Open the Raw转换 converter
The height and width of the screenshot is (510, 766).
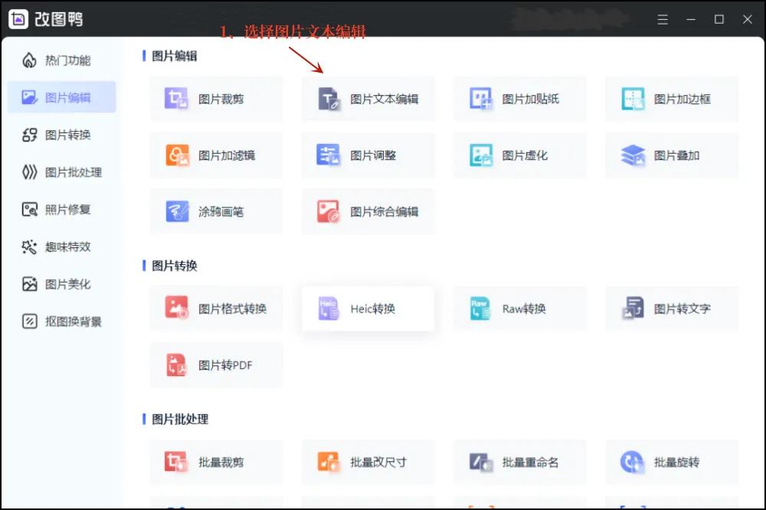coord(519,308)
